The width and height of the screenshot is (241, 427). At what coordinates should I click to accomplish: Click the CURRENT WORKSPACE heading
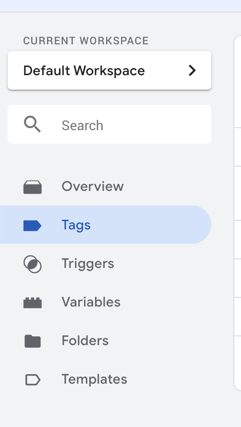[x=86, y=41]
